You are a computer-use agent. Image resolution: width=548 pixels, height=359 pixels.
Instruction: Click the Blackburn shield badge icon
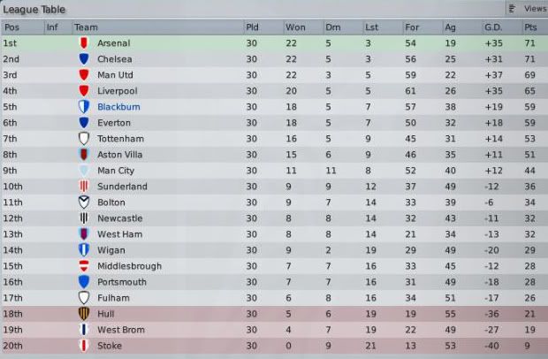pyautogui.click(x=83, y=106)
